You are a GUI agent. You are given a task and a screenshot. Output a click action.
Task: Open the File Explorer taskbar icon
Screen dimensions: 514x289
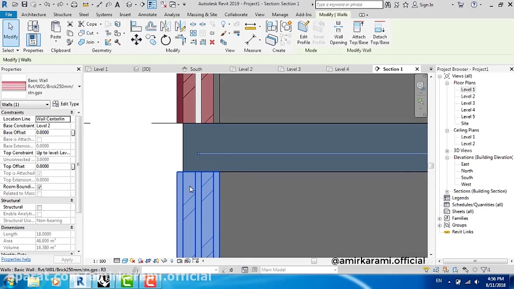coord(33,282)
